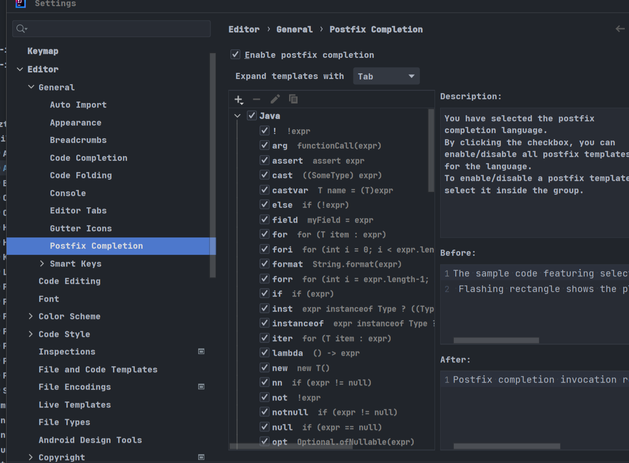Toggle the Java language checkbox
Image resolution: width=629 pixels, height=463 pixels.
click(x=252, y=116)
